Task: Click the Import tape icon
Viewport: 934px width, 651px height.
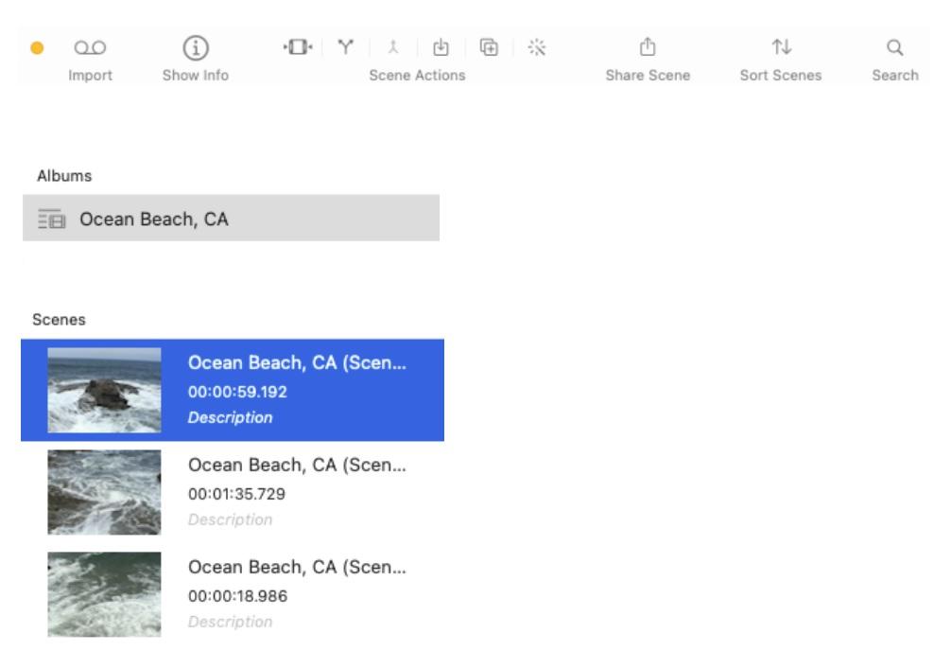Action: tap(90, 47)
